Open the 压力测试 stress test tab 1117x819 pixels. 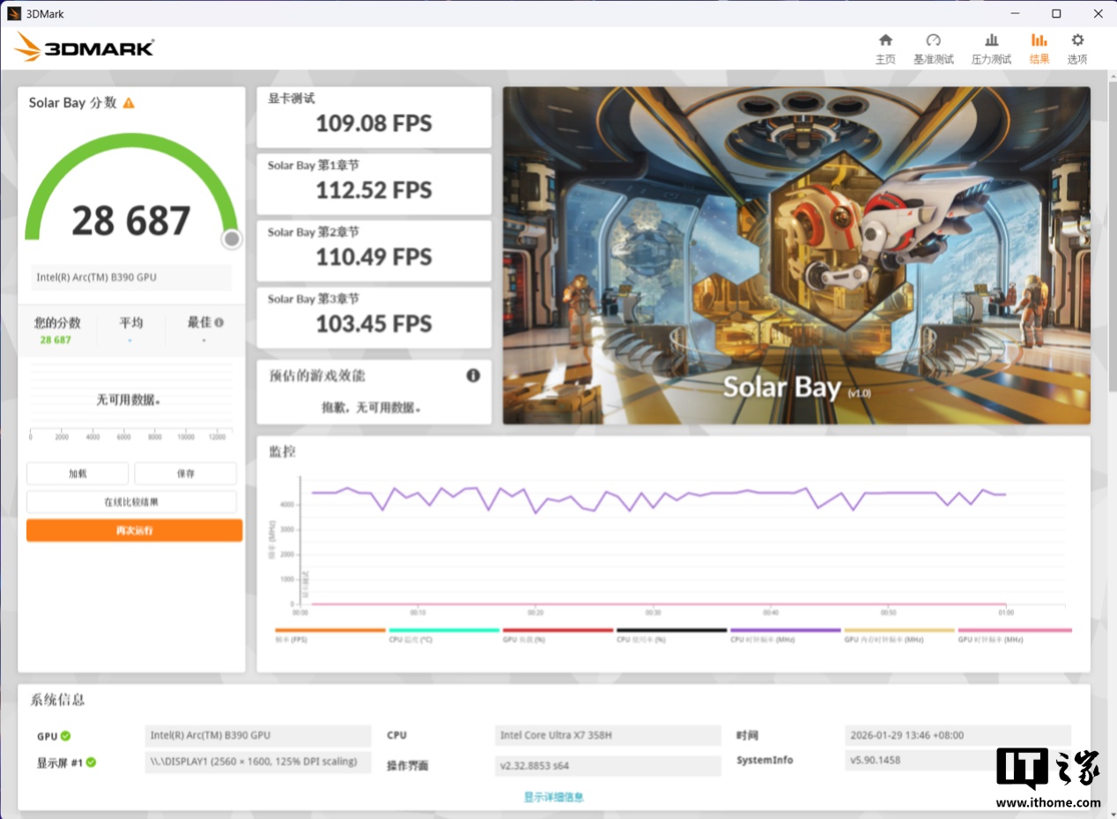pos(991,48)
